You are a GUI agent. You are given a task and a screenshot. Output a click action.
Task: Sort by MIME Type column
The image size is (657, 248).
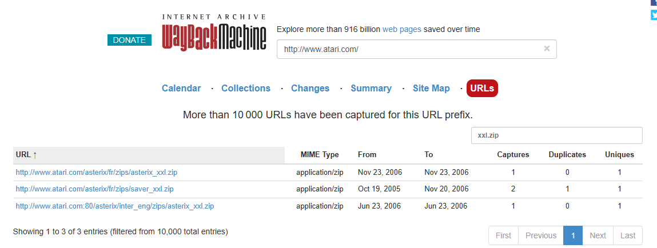click(x=320, y=155)
